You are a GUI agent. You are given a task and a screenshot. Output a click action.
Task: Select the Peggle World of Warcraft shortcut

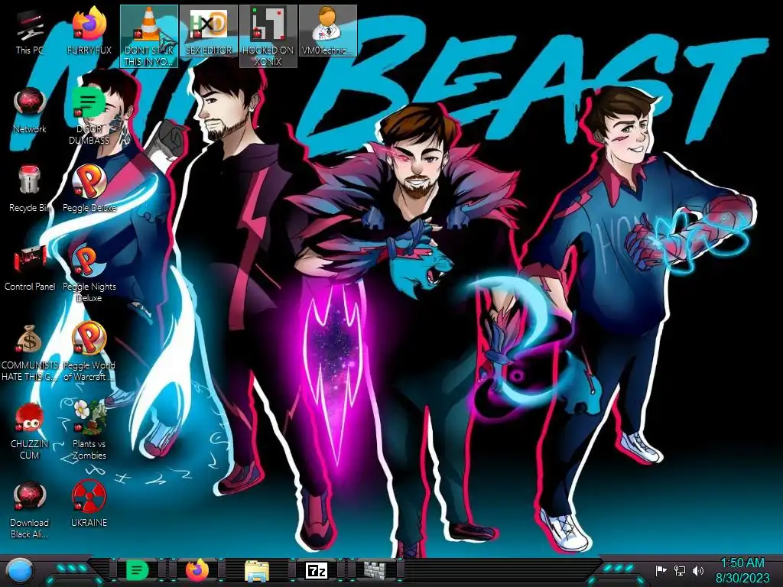[x=89, y=352]
